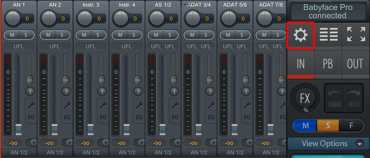The width and height of the screenshot is (370, 158).
Task: Expand the View Options panel
Action: pos(359,144)
